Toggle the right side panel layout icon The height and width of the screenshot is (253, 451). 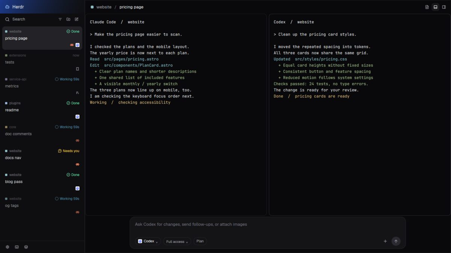click(444, 7)
